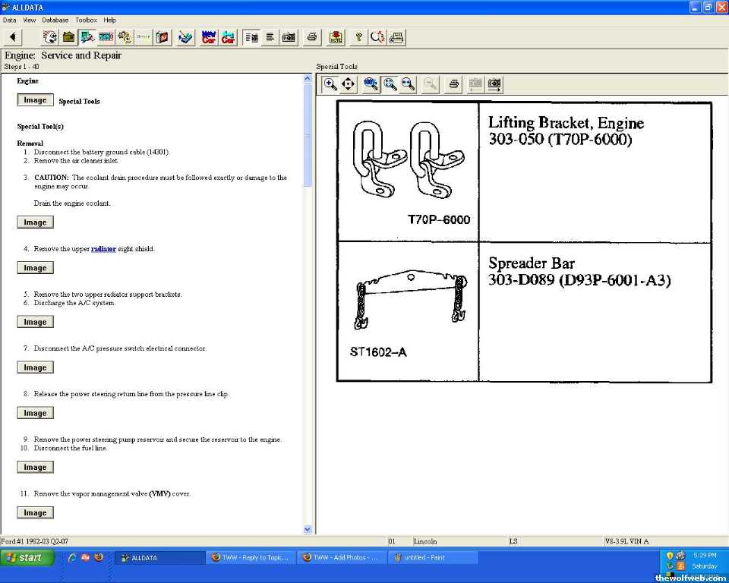The width and height of the screenshot is (729, 583).
Task: Click the Note icon in main toolbar
Action: pos(336,36)
